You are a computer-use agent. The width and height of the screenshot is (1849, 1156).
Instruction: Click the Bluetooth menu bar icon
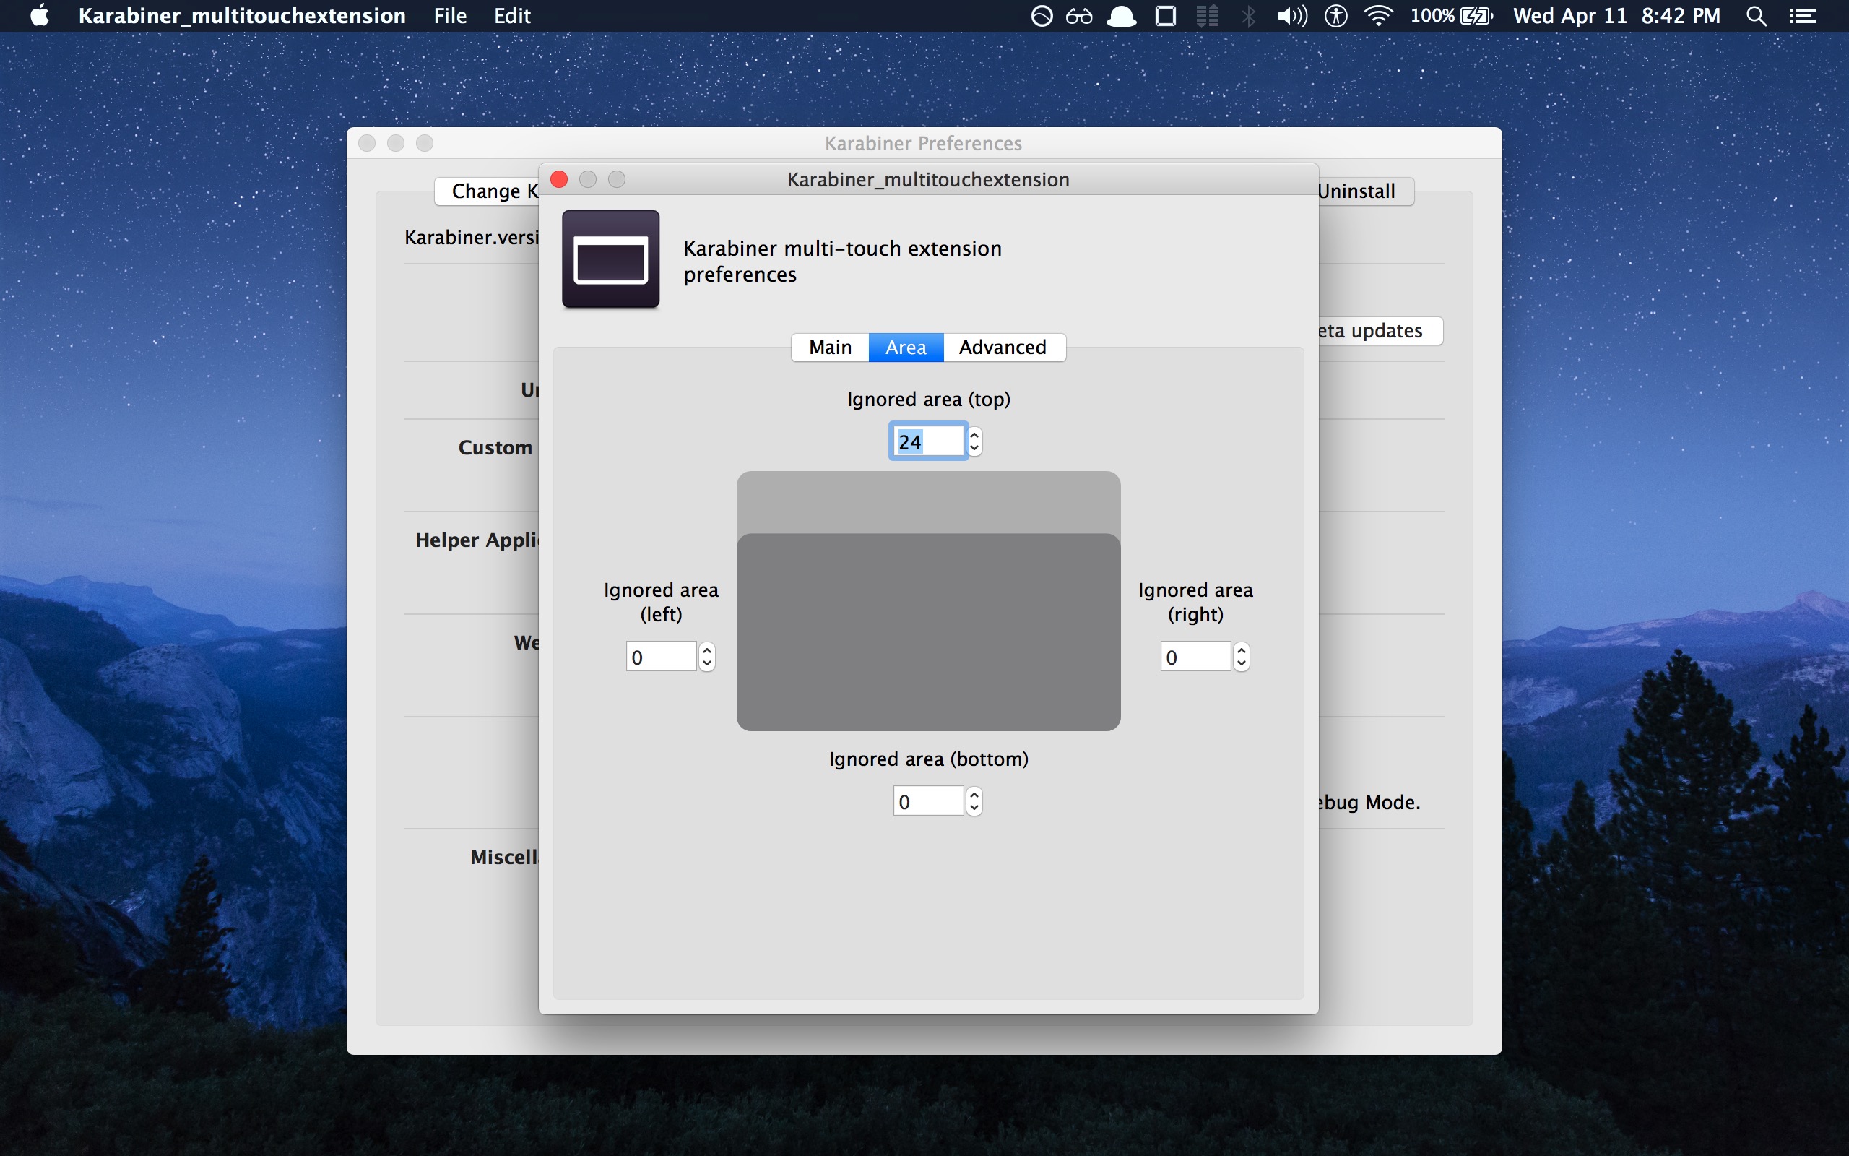(x=1249, y=15)
